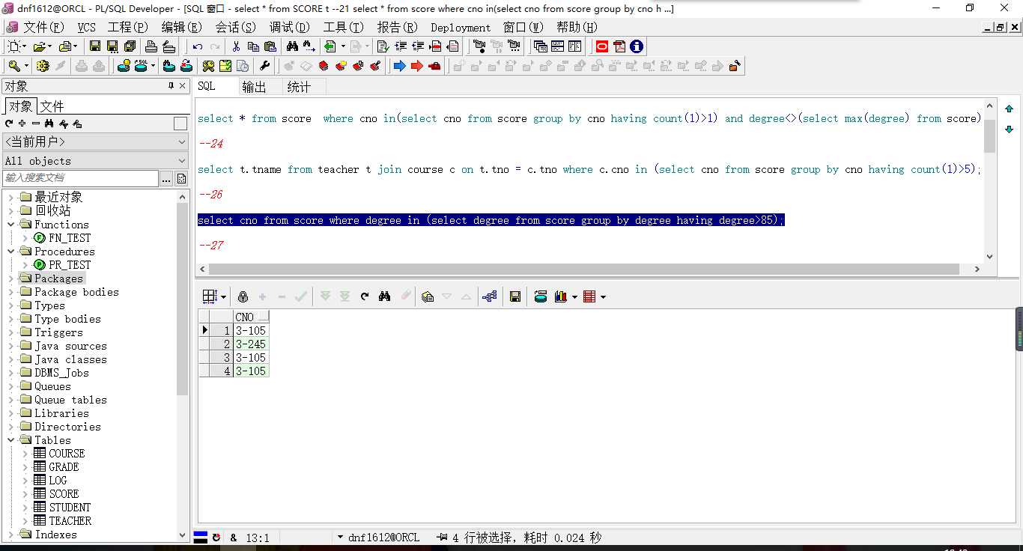
Task: Collapse the Tables folder
Action: (11, 440)
